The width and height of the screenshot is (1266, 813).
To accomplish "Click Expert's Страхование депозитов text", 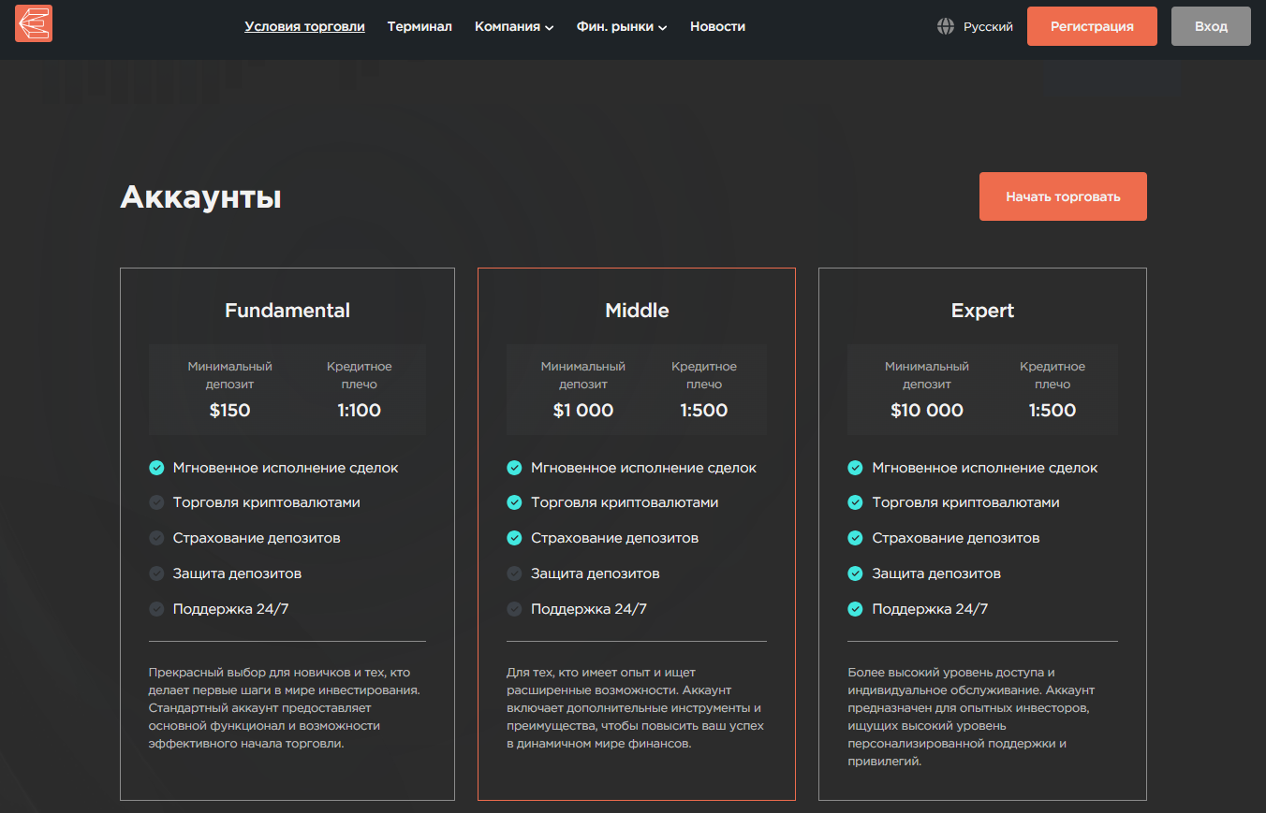I will pyautogui.click(x=956, y=538).
